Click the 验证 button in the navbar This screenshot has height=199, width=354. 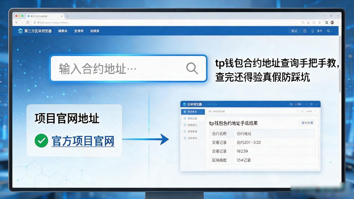click(x=294, y=31)
